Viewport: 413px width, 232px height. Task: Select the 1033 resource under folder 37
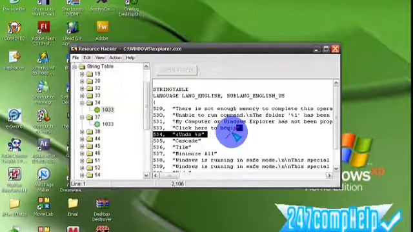[108, 124]
